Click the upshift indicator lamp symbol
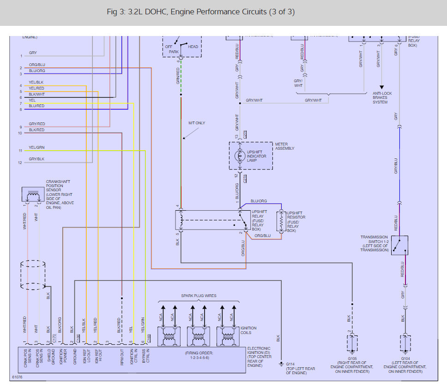 click(240, 156)
